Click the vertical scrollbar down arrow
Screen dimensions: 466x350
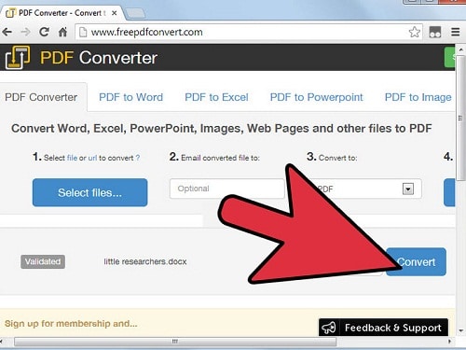[460, 330]
